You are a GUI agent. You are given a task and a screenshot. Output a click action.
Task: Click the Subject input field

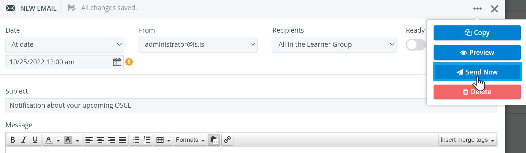point(251,105)
